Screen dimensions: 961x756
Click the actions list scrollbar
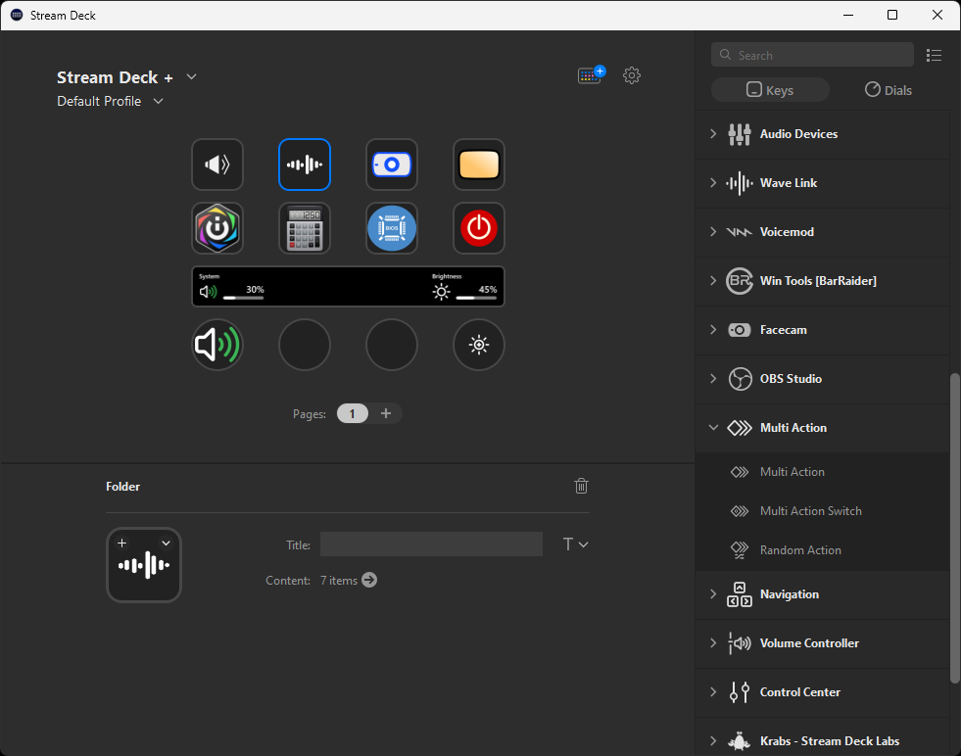click(x=954, y=527)
